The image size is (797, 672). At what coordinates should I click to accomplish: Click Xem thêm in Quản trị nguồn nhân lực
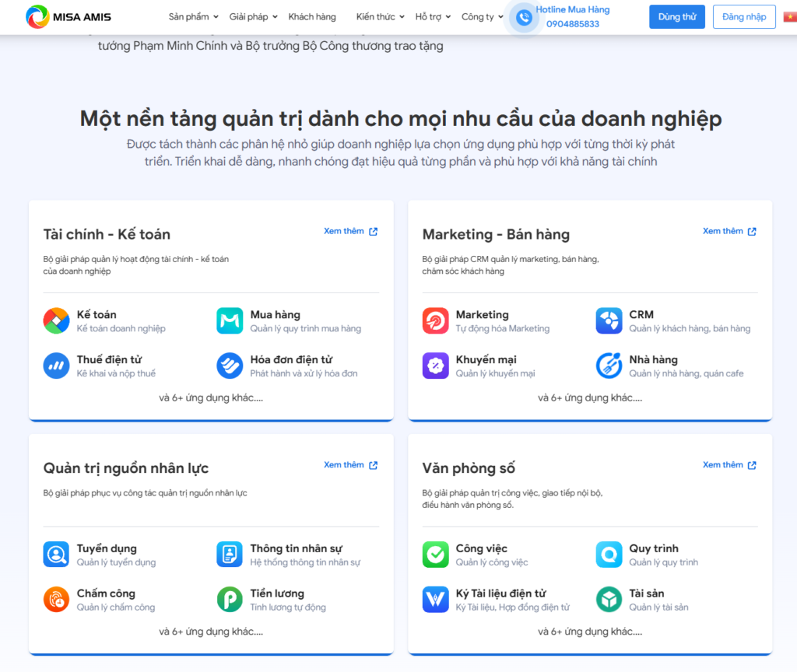tap(344, 465)
